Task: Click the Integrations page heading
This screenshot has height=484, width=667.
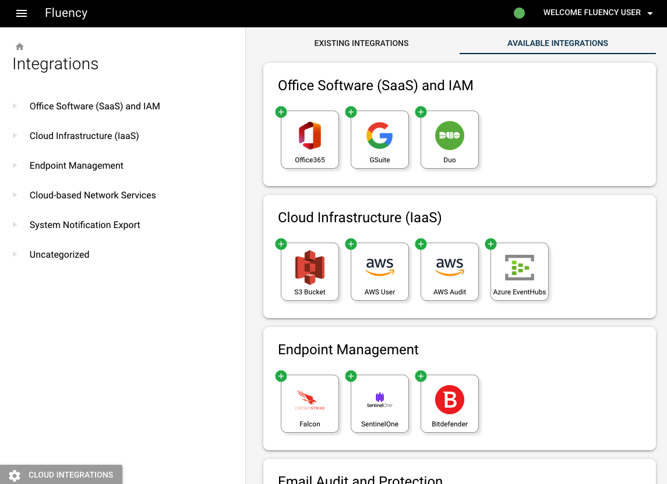Action: [55, 64]
